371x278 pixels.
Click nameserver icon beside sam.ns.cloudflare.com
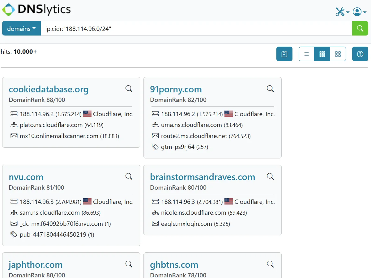tap(14, 213)
